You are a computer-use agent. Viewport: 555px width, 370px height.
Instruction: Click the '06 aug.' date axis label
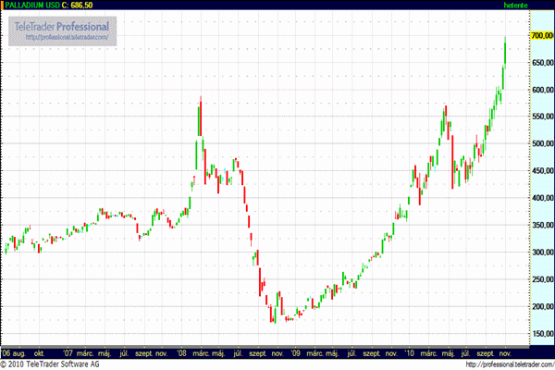pyautogui.click(x=13, y=352)
